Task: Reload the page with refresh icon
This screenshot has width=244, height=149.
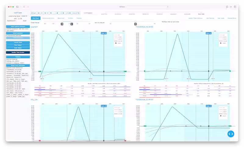Action: (167, 7)
